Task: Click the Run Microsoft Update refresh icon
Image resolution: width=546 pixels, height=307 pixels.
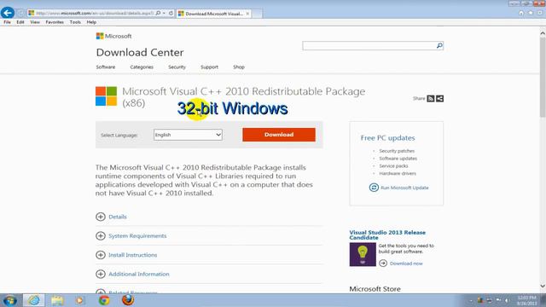Action: (374, 188)
